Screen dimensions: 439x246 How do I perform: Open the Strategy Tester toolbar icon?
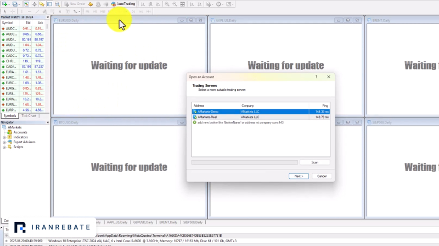[57, 4]
